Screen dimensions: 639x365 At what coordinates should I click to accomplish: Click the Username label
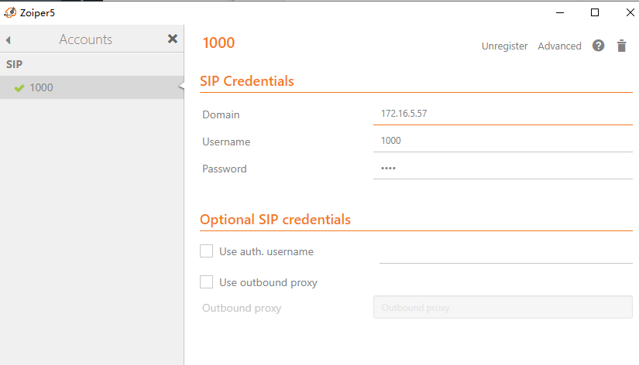pos(226,142)
